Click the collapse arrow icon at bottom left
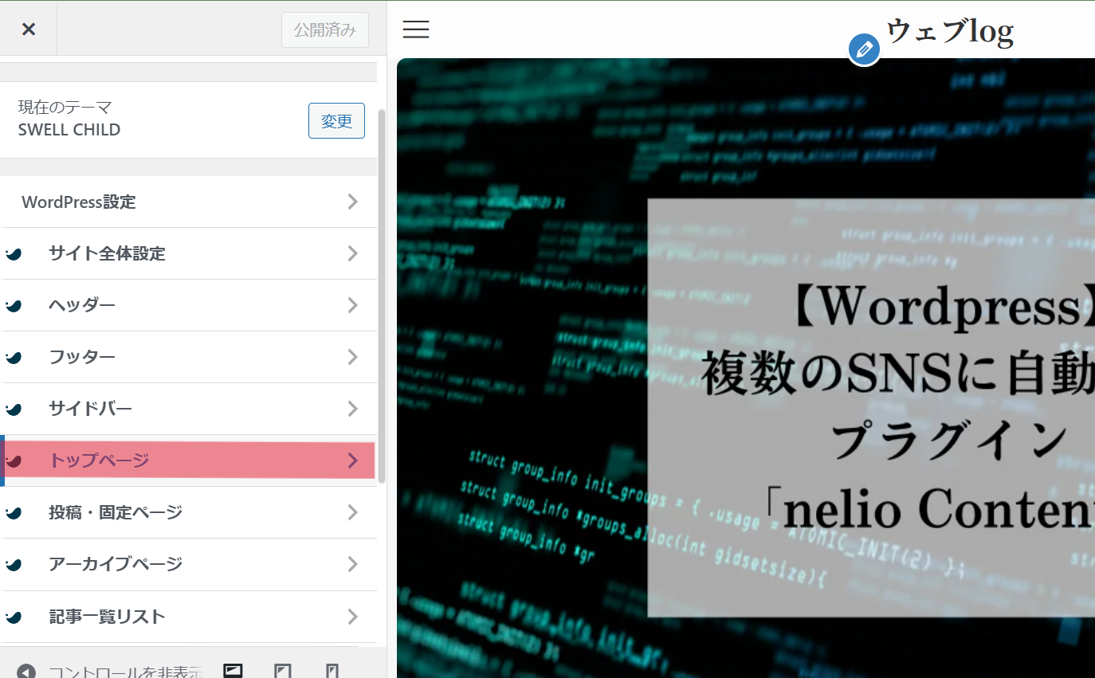The image size is (1095, 678). [x=26, y=672]
